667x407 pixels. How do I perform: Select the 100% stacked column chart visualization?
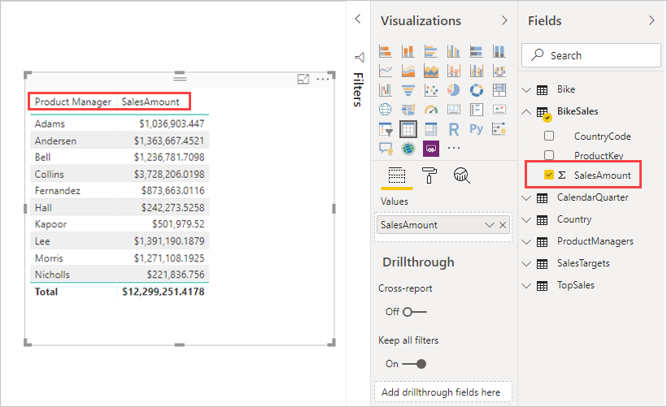pyautogui.click(x=499, y=51)
